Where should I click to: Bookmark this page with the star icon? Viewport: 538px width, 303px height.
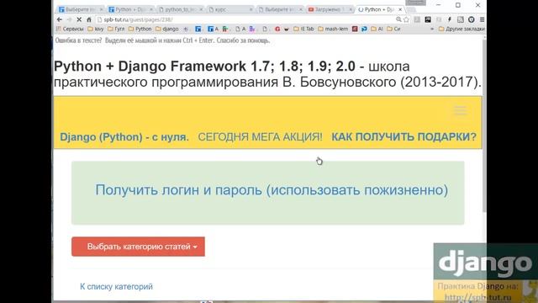pos(406,19)
